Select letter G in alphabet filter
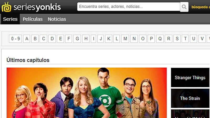The width and height of the screenshot is (210, 118). pyautogui.click(x=77, y=39)
